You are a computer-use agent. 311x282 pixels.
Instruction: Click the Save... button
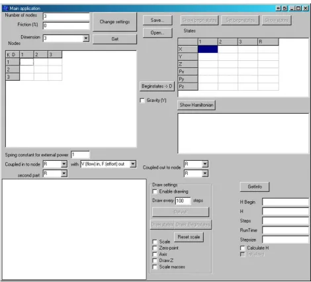(157, 21)
